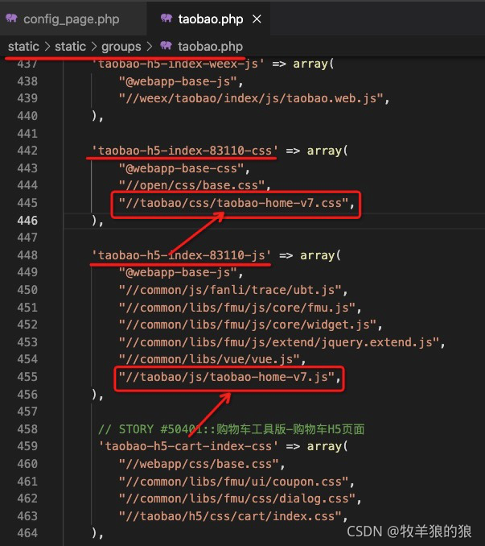Click PHP file icon in breadcrumb
Viewport: 485px width, 546px height.
[x=166, y=46]
